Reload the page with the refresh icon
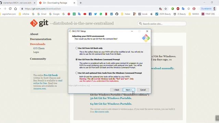Screen dimensions: 219x123 click(10, 9)
